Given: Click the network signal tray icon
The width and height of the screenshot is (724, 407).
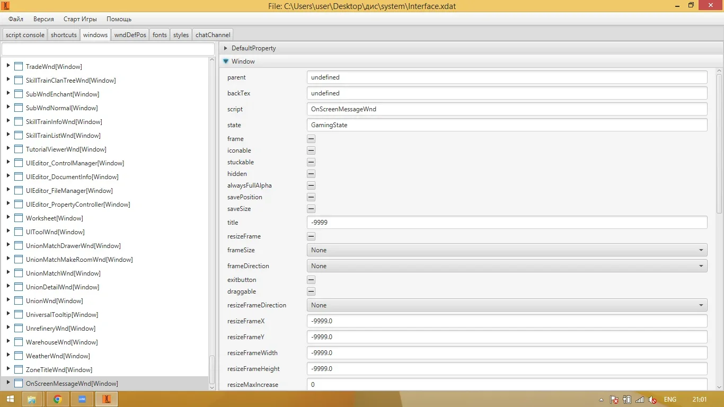Looking at the screenshot, I should tap(640, 400).
